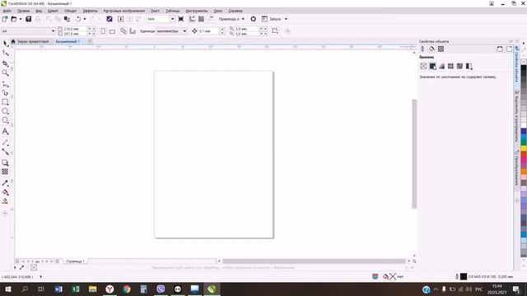Click the Undo arrow icon
527x296 pixels.
point(78,19)
